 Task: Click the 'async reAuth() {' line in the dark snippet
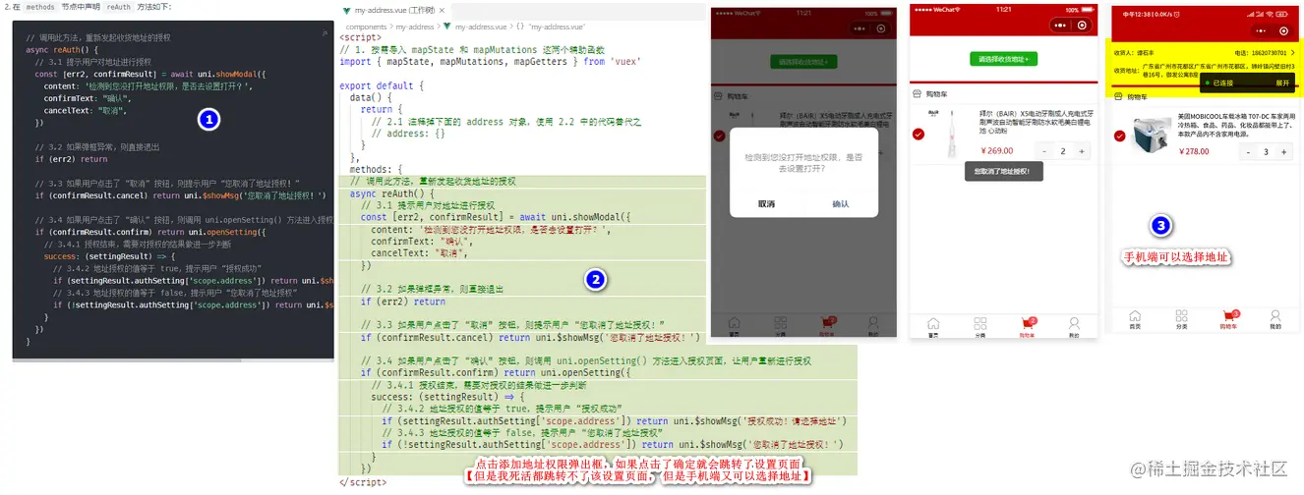[x=64, y=48]
